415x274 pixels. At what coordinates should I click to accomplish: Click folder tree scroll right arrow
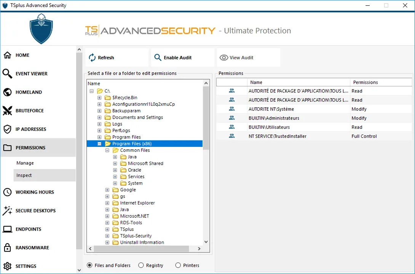pyautogui.click(x=199, y=249)
